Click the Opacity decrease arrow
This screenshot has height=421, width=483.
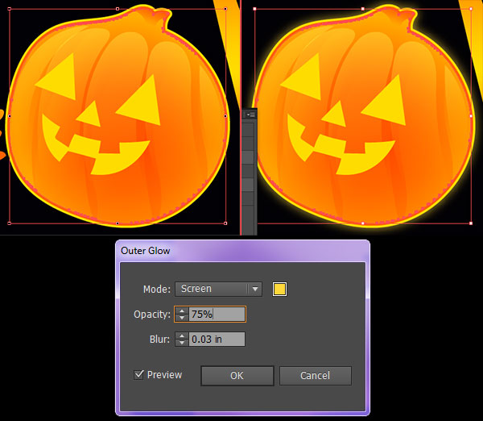182,319
